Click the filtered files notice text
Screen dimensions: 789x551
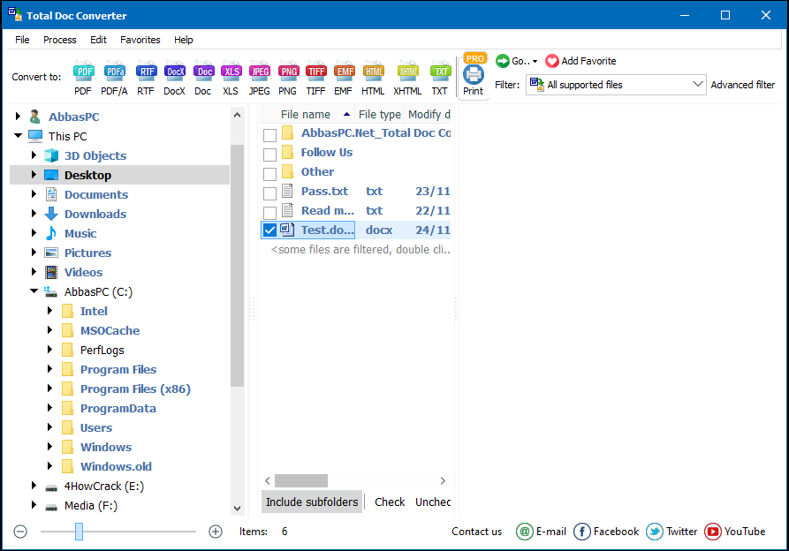(x=360, y=249)
